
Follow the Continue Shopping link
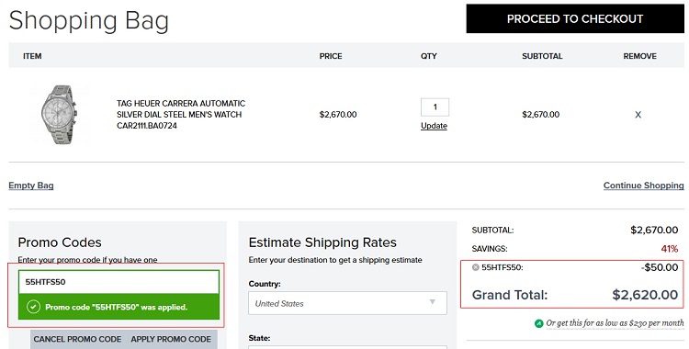pyautogui.click(x=643, y=186)
